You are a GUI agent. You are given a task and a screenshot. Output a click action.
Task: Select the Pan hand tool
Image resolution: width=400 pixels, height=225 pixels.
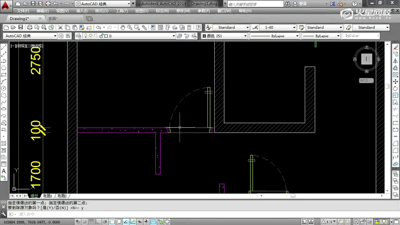(121, 27)
